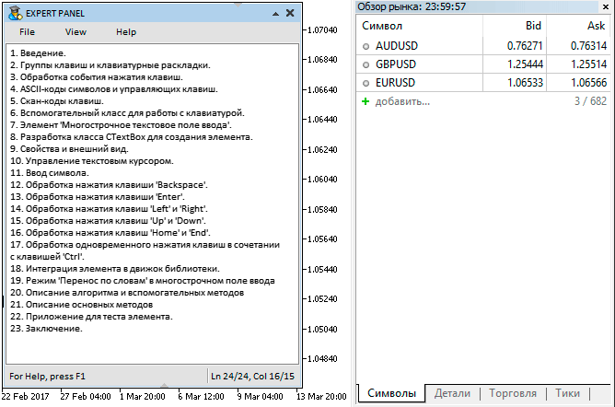615x407 pixels.
Task: Click the '1 Mar 20:00' date on chart timeline
Action: pyautogui.click(x=143, y=397)
